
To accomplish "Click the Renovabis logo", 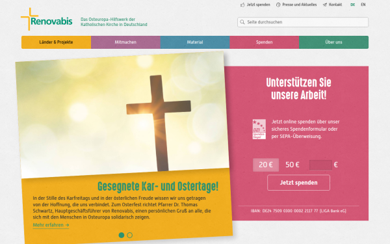I will click(x=47, y=19).
